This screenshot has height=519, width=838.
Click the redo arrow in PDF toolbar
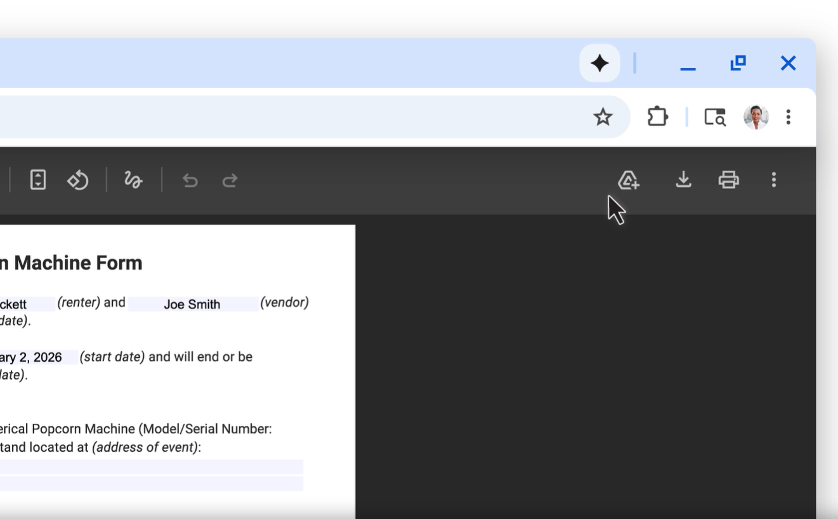(230, 181)
